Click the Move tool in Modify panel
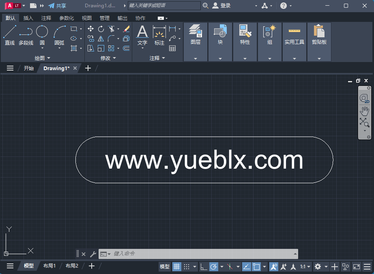Screen dimensions: 374x274 pyautogui.click(x=91, y=29)
